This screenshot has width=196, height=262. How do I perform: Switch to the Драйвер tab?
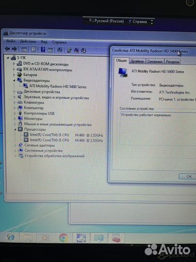137,61
